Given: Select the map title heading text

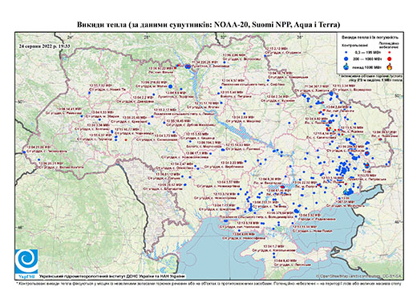Looking at the screenshot, I should (x=208, y=25).
